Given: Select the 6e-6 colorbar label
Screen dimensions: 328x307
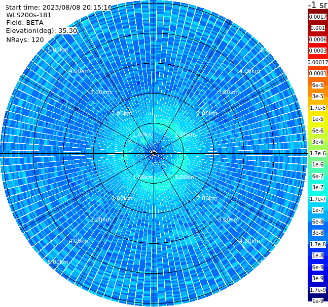Looking at the screenshot, I should pyautogui.click(x=318, y=130).
